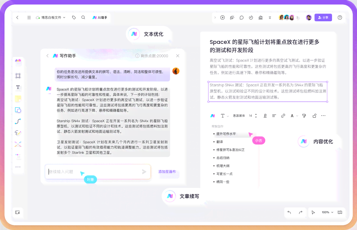Start presentation with the play icon
This screenshot has height=230, width=357.
click(x=222, y=18)
